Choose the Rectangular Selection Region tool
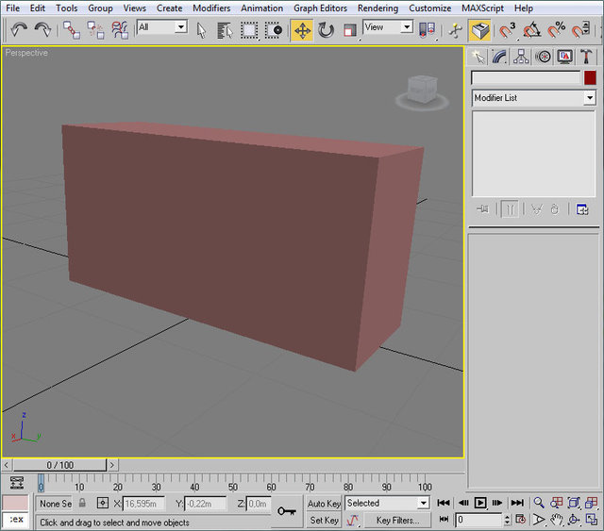Image resolution: width=604 pixels, height=531 pixels. click(x=249, y=30)
